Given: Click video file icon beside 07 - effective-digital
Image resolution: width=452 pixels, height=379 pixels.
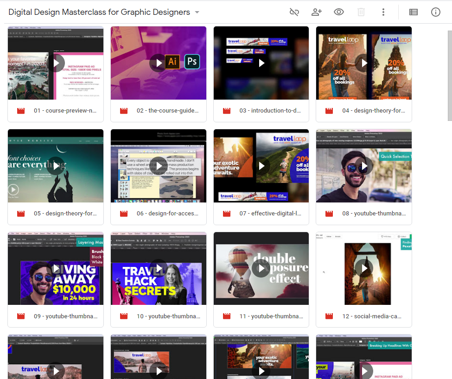Looking at the screenshot, I should click(227, 214).
